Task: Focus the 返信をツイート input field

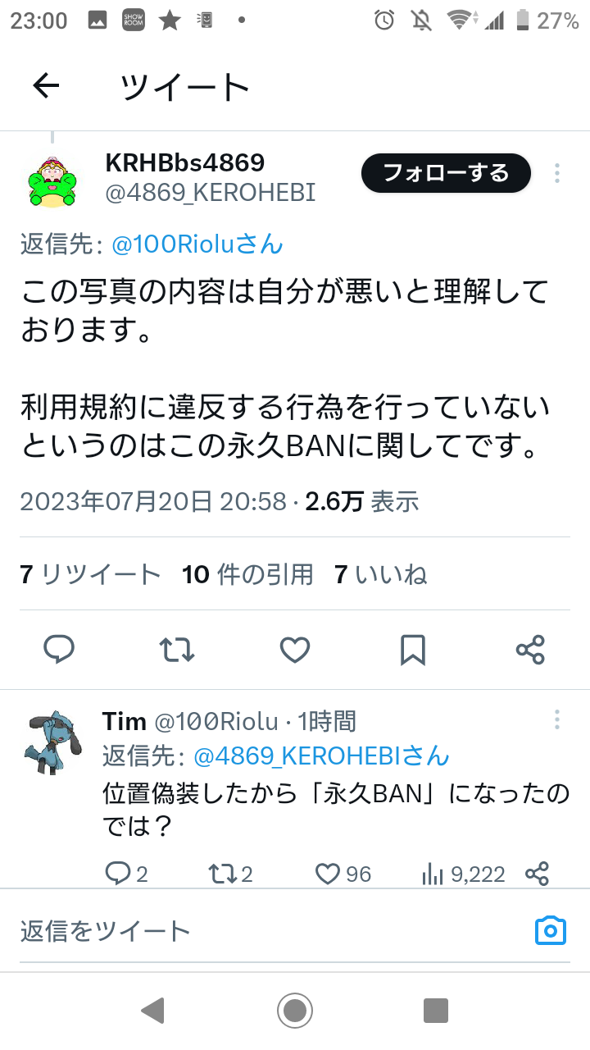Action: pos(270,930)
